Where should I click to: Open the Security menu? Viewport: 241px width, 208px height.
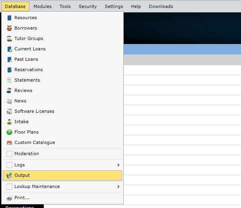click(x=88, y=6)
